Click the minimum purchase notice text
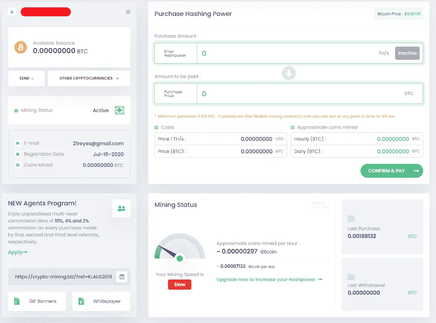The width and height of the screenshot is (436, 323). pos(275,116)
